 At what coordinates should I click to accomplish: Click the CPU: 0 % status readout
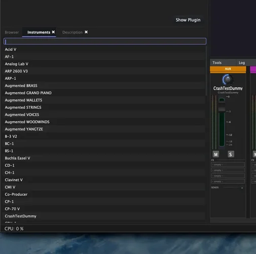coord(14,229)
